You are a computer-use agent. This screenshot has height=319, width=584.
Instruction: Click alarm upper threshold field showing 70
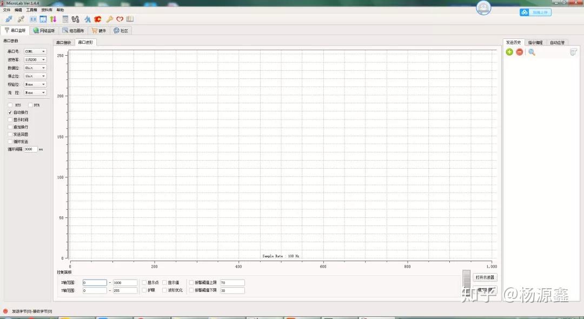click(233, 283)
